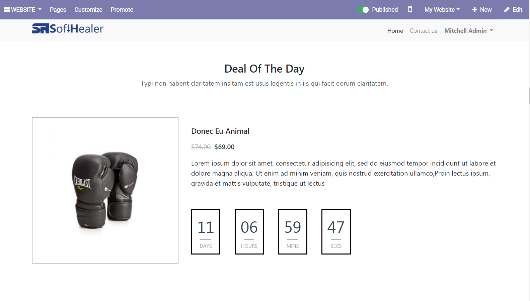530x301 pixels.
Task: Open the Promote menu
Action: (x=122, y=10)
